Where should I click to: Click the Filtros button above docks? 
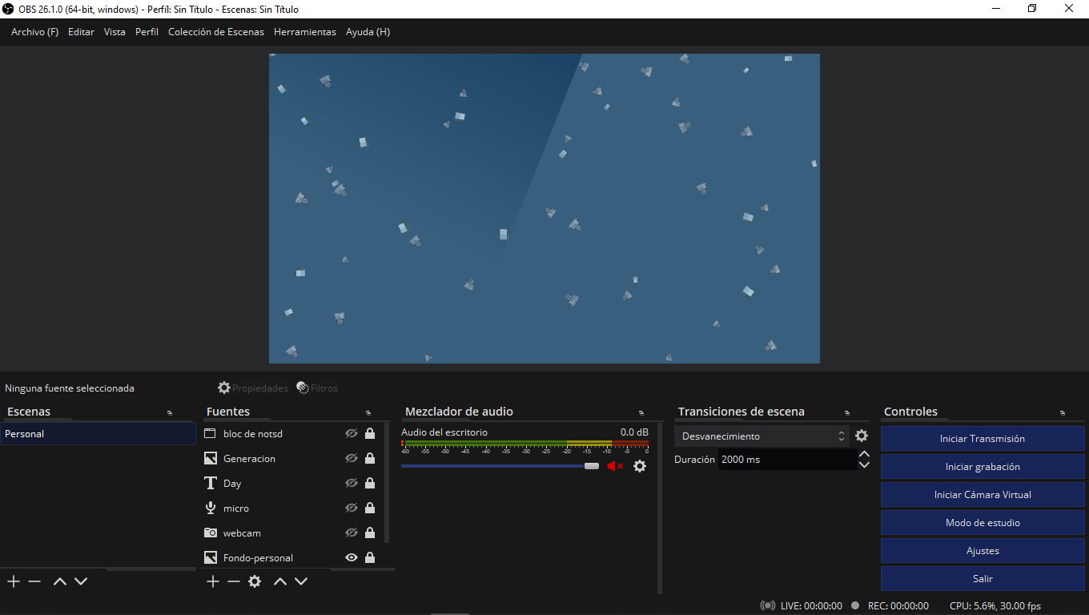[x=317, y=388]
